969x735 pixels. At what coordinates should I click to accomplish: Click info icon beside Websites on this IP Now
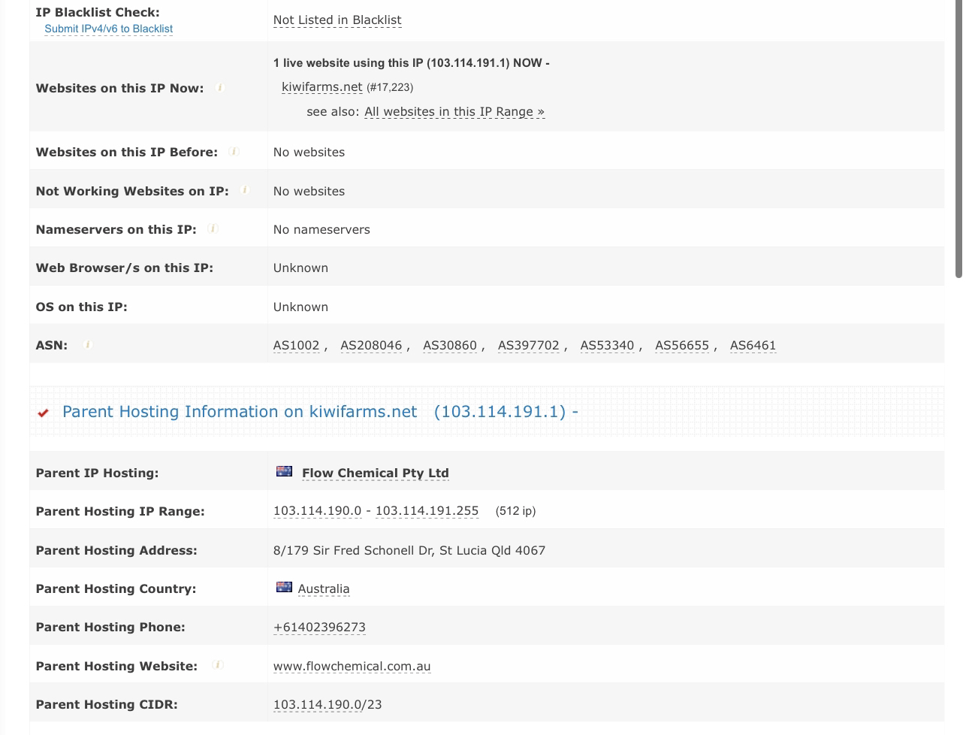pos(220,88)
